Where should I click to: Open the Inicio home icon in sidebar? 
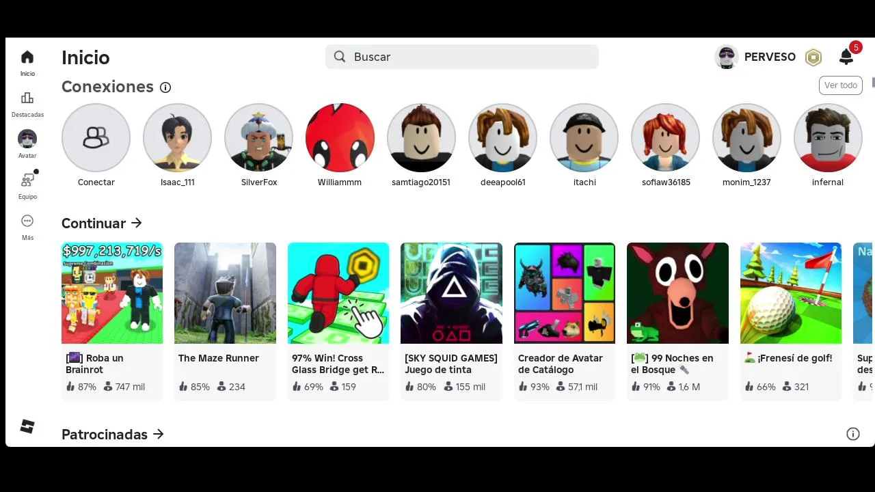click(27, 57)
